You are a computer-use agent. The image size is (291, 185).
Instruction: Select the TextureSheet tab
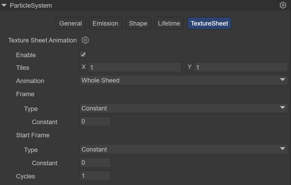pos(209,23)
